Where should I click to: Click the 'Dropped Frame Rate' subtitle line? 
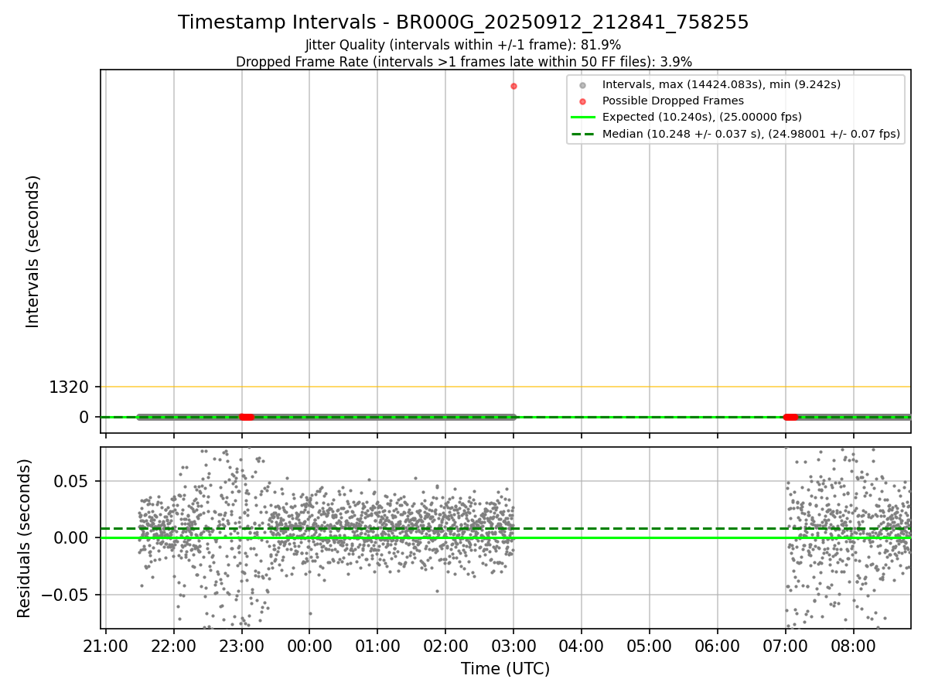point(463,62)
